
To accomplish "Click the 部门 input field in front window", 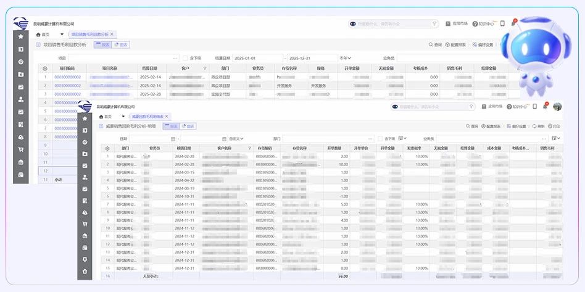I will [x=327, y=139].
